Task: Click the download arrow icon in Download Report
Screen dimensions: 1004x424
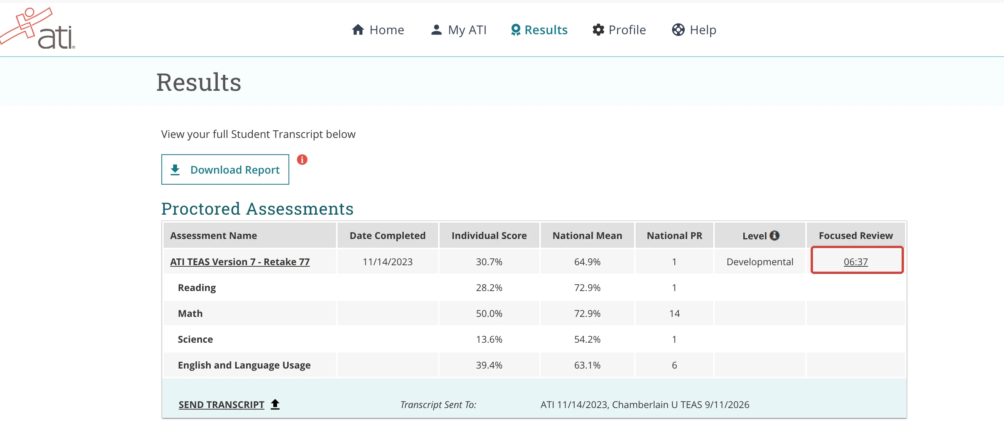Action: [x=175, y=169]
